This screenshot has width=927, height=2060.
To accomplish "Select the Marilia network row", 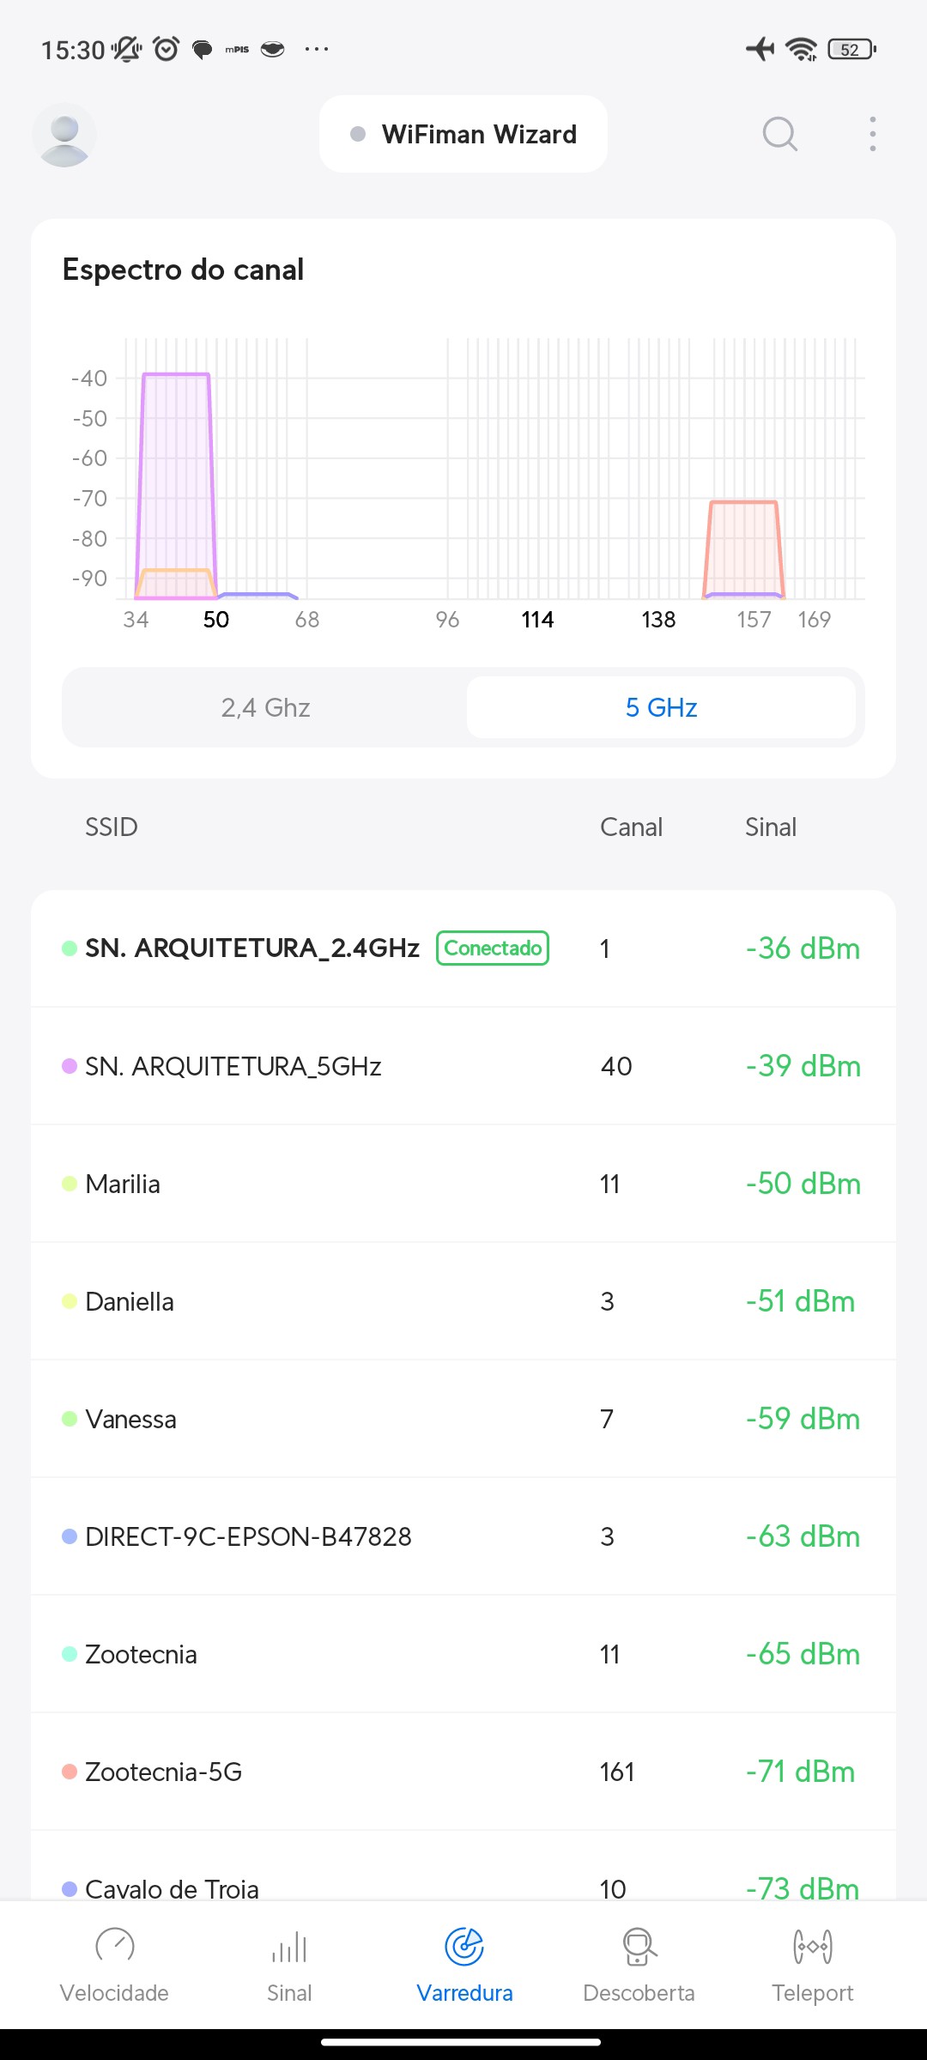I will click(x=463, y=1184).
